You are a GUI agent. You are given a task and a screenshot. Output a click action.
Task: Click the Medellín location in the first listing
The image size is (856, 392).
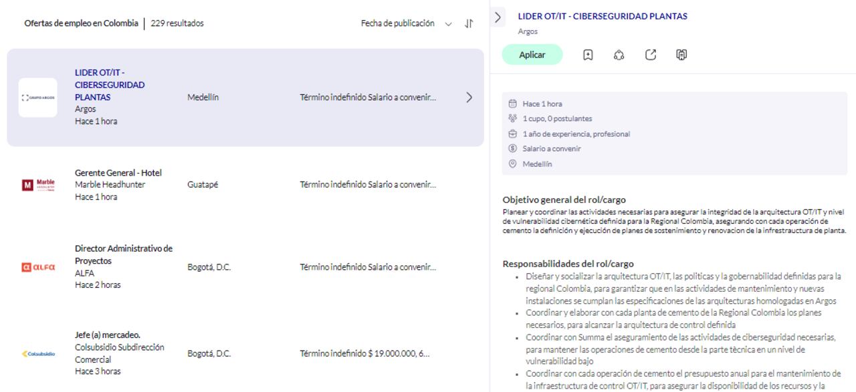pos(203,97)
